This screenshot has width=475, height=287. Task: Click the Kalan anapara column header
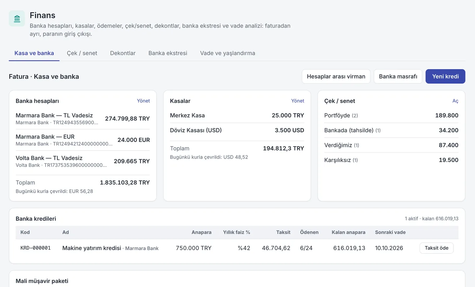point(348,232)
